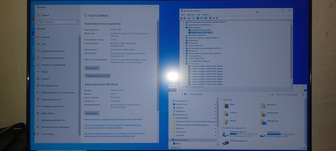Open software license terms link

[115, 135]
